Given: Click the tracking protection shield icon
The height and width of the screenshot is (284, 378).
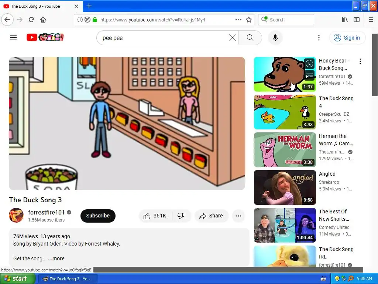Looking at the screenshot, I should pos(87,20).
